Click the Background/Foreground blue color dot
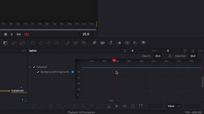This screenshot has height=114, width=204. coord(73,72)
